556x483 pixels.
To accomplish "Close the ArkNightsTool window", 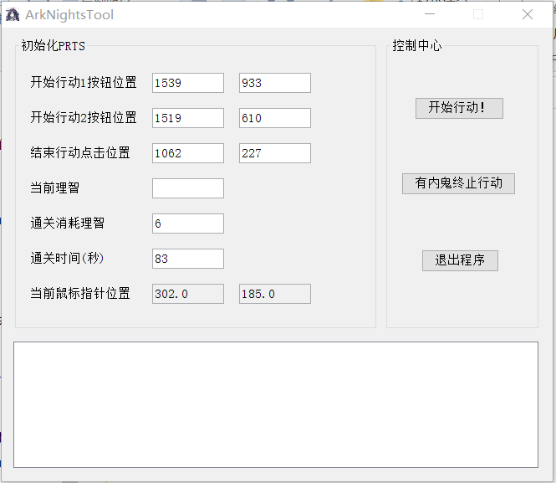I will click(x=528, y=14).
